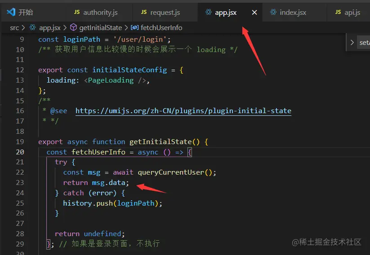Click the variable symbol icon before fetchUserInfo
Screen dimensions: 370x255
(135, 27)
